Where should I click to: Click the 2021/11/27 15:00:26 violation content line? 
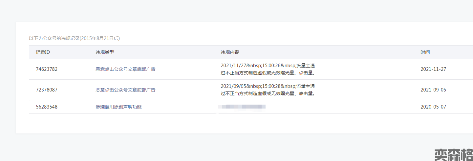click(x=268, y=66)
